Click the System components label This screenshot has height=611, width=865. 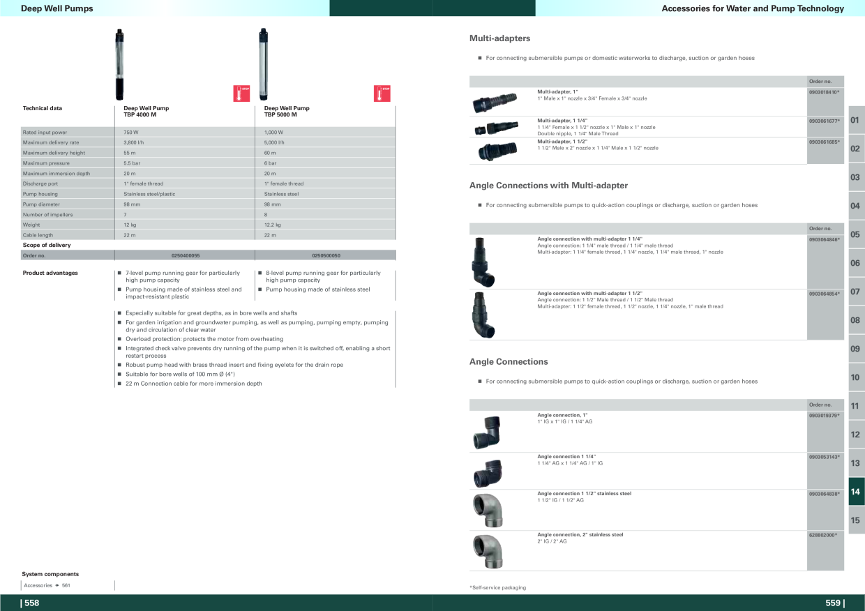point(50,574)
